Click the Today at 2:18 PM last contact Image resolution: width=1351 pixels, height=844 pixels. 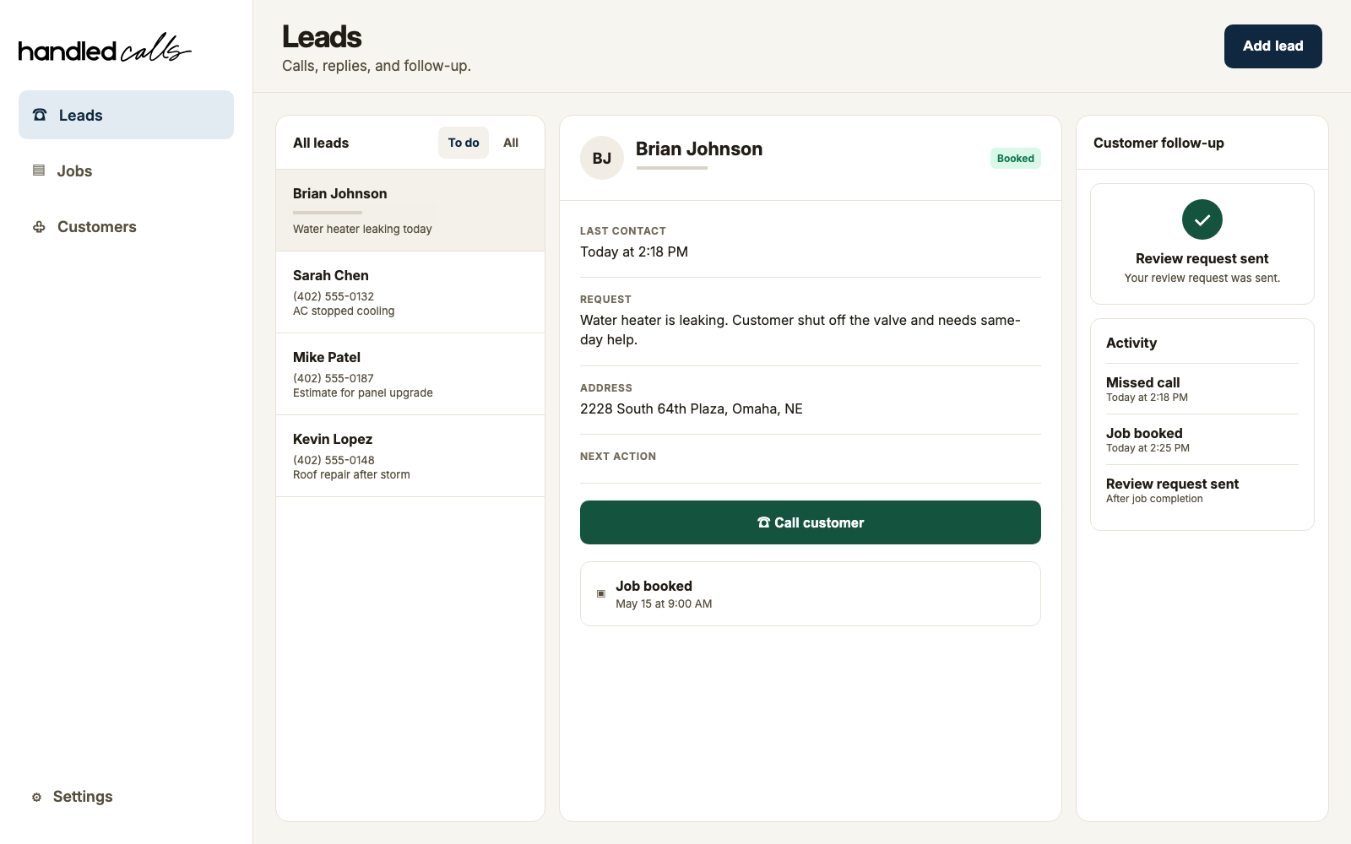pos(634,252)
